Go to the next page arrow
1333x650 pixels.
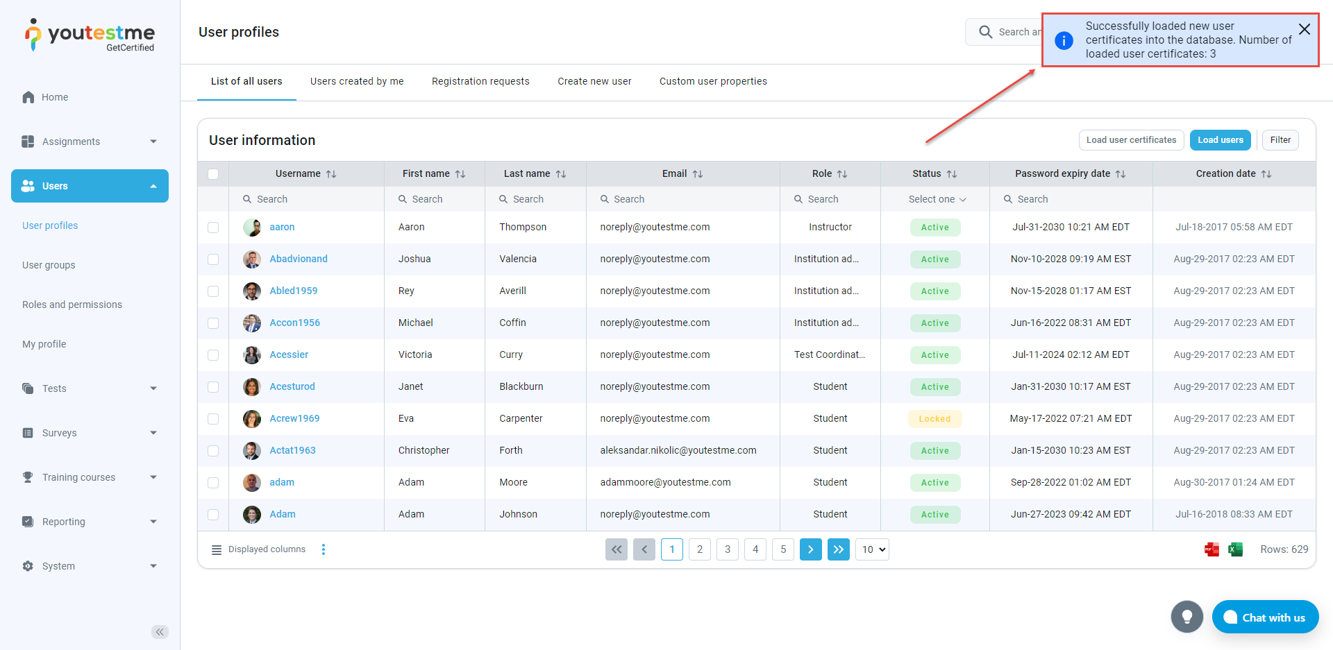[x=810, y=549]
